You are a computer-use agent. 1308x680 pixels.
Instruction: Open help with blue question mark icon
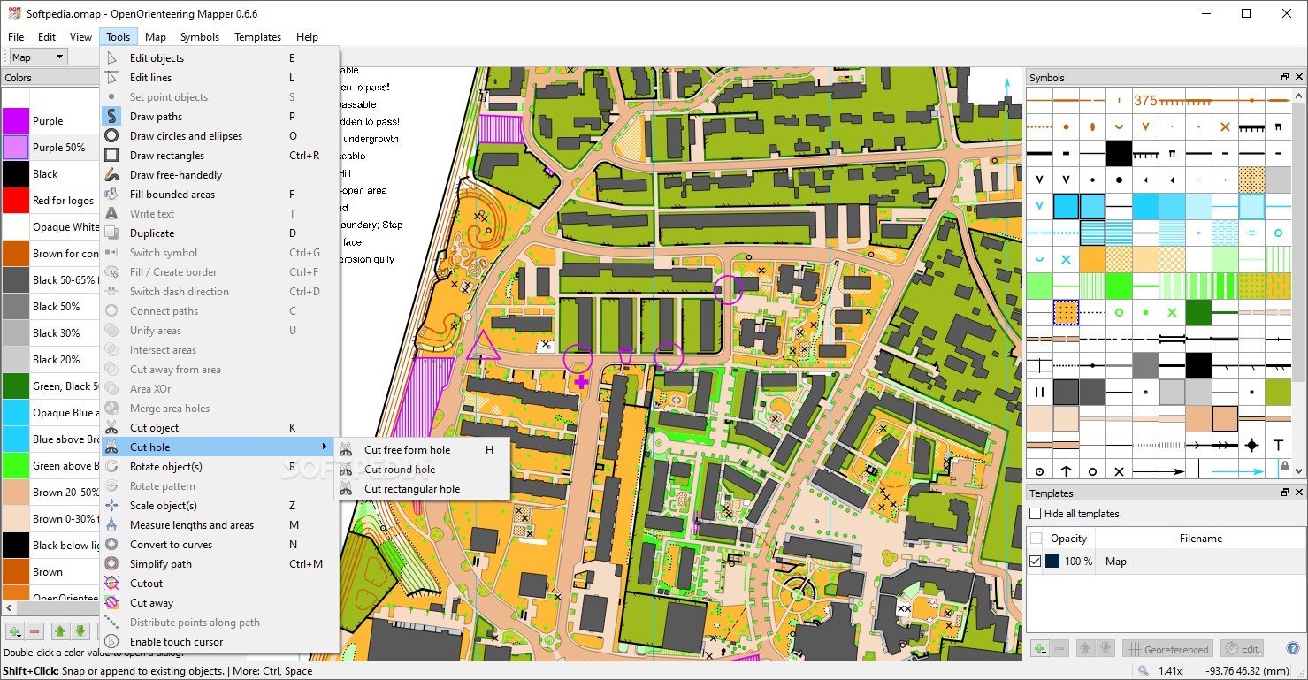[1292, 648]
